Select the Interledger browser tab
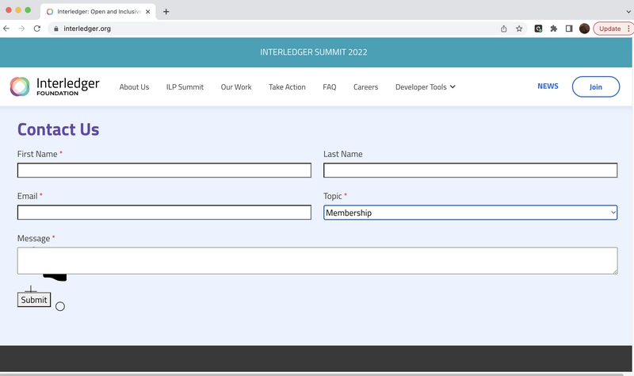This screenshot has width=634, height=376. [97, 11]
